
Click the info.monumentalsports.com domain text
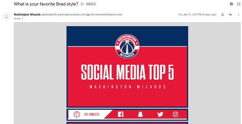(106, 14)
